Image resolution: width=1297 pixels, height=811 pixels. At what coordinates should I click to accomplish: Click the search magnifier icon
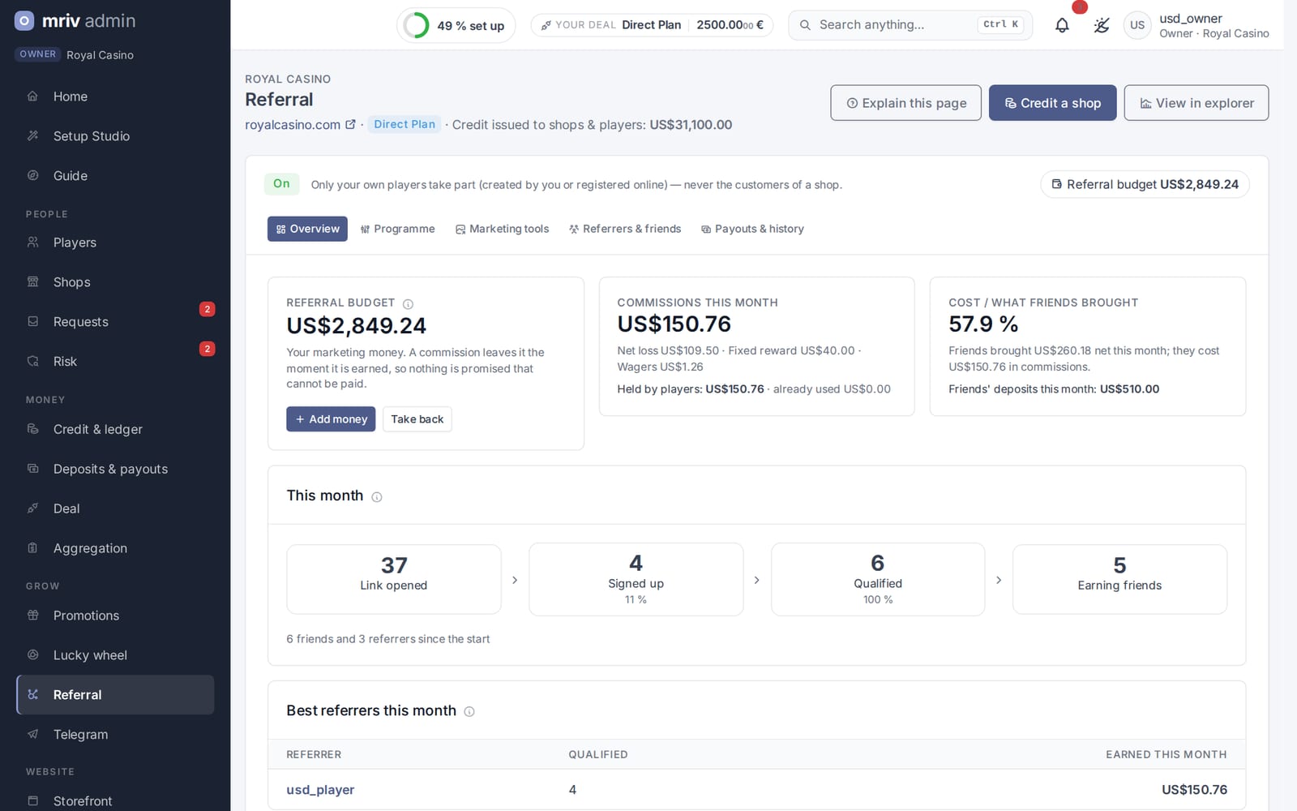pos(805,25)
